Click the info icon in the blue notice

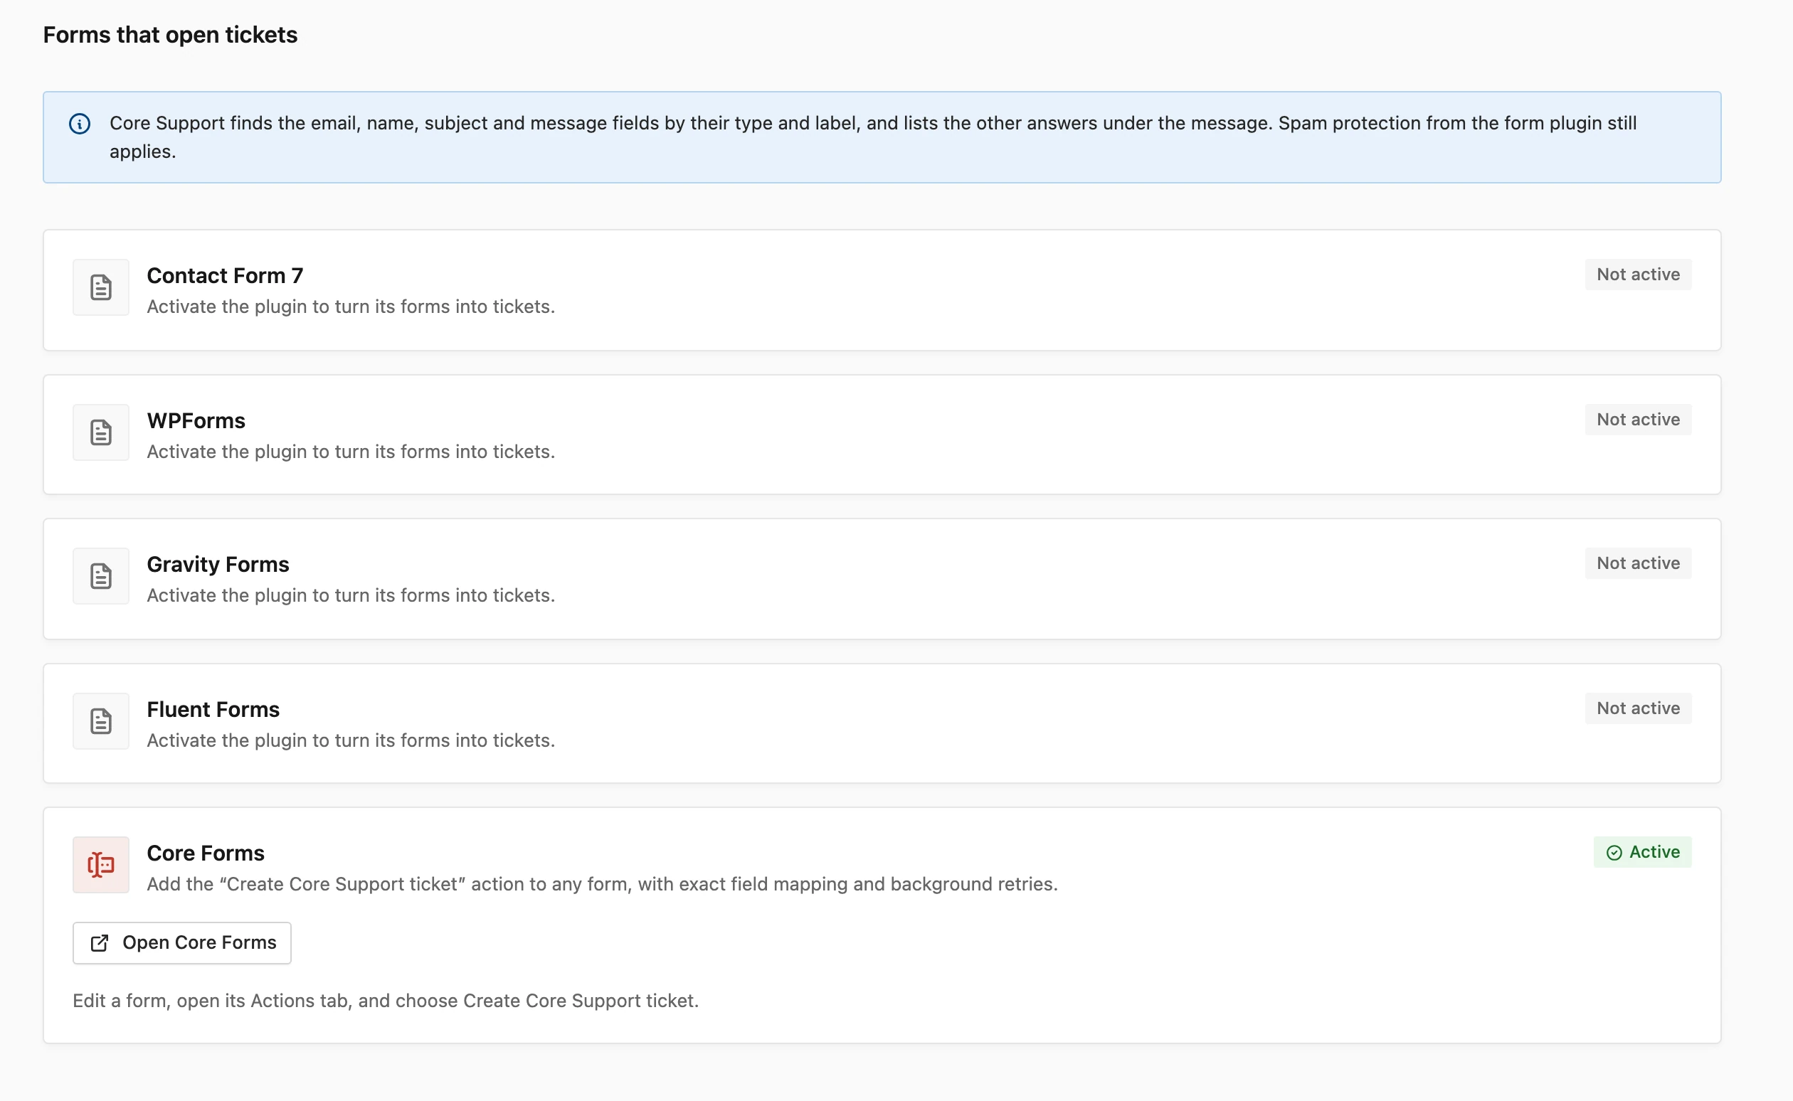[80, 124]
